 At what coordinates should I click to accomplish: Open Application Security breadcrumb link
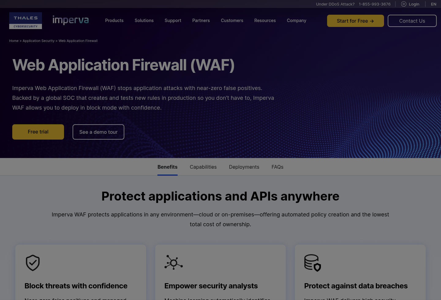(39, 41)
